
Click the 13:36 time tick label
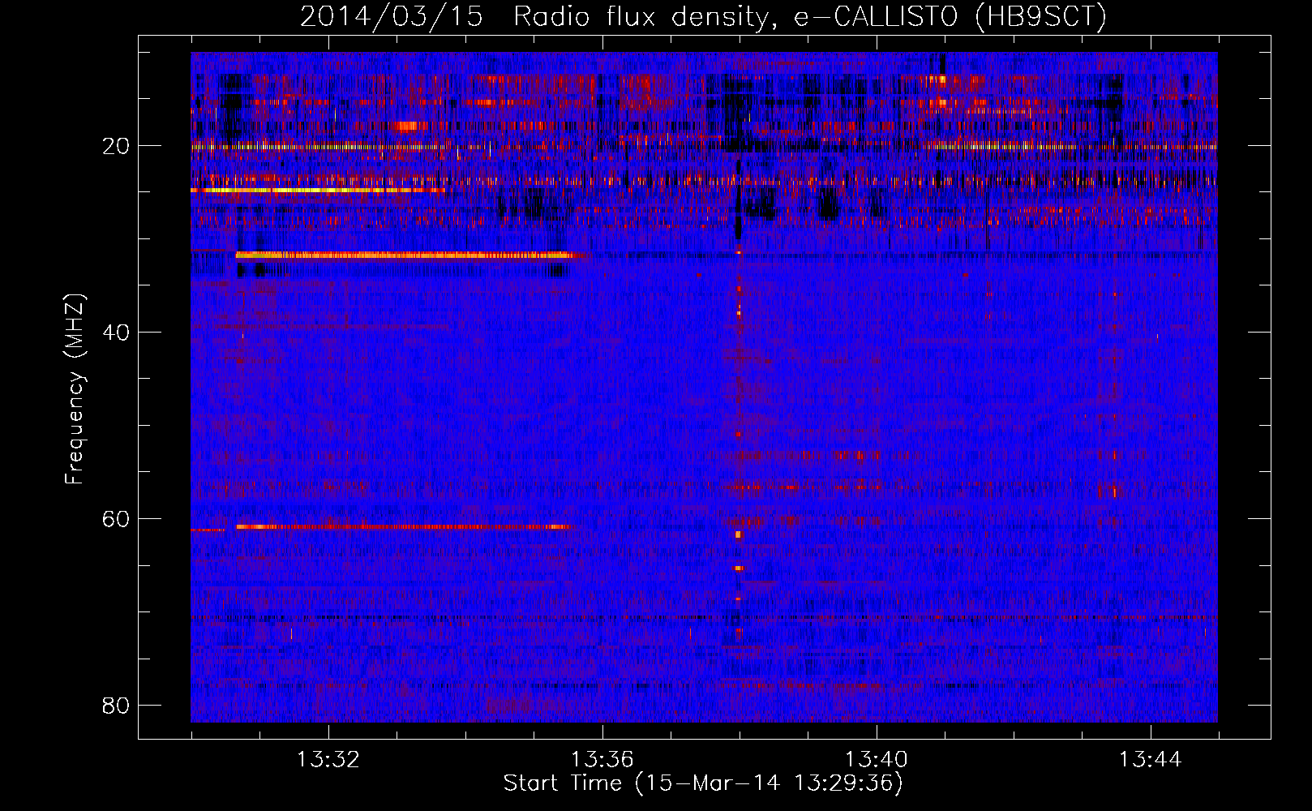pyautogui.click(x=602, y=759)
